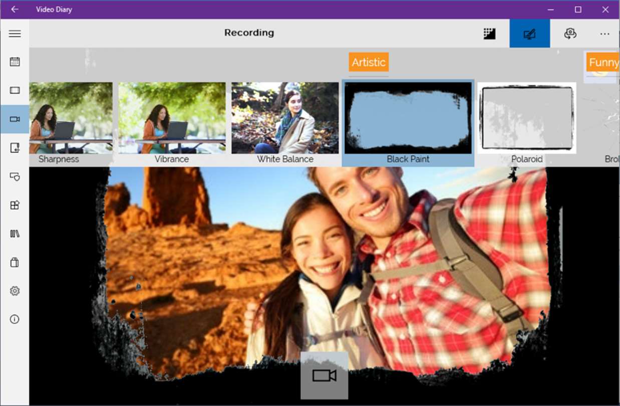This screenshot has width=620, height=406.
Task: Choose the White Balance effect
Action: pos(285,123)
